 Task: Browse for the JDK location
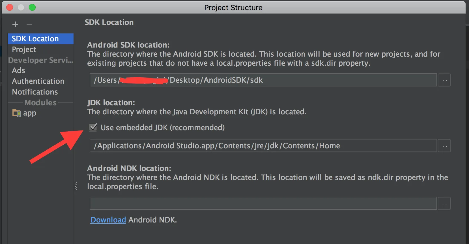tap(444, 146)
